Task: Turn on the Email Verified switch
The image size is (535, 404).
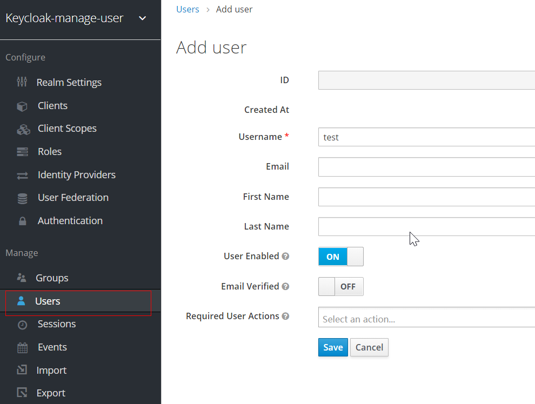Action: (341, 286)
